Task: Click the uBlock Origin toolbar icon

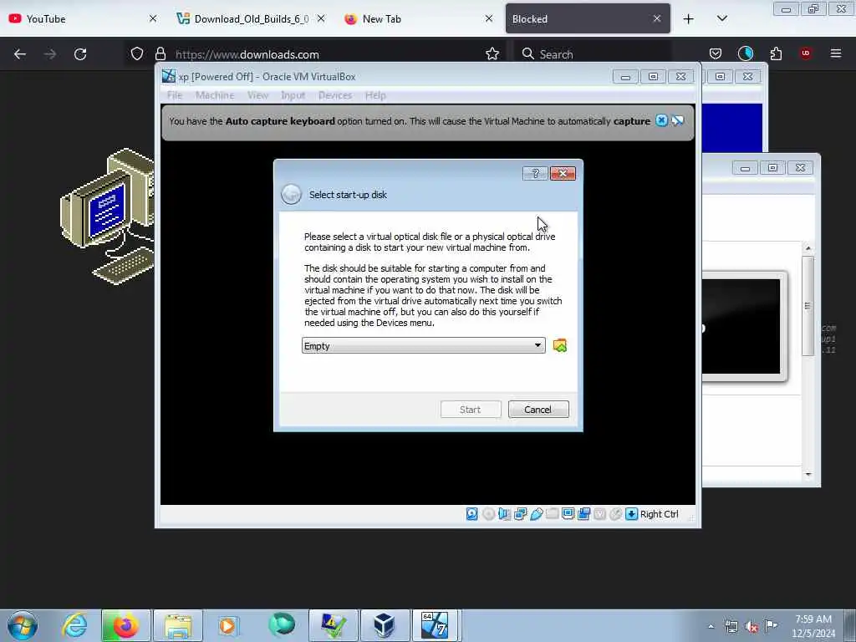Action: [805, 53]
